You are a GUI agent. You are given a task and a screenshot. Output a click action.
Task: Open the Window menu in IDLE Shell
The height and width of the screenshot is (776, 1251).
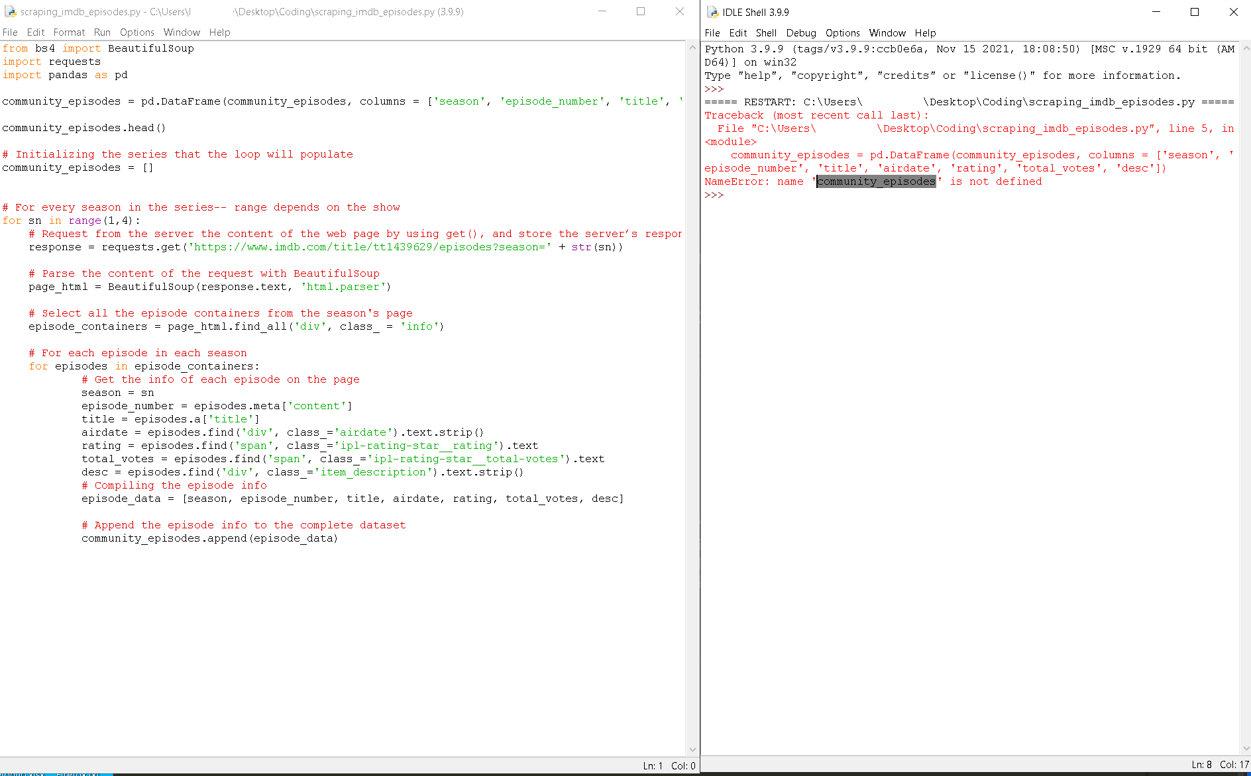click(887, 33)
